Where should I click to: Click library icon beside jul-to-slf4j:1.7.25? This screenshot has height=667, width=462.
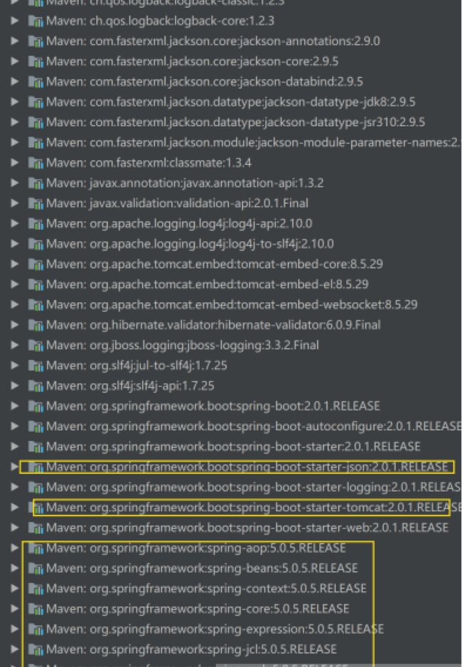point(36,365)
